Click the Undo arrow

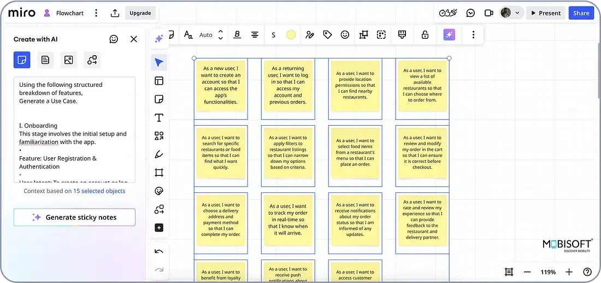pyautogui.click(x=159, y=252)
